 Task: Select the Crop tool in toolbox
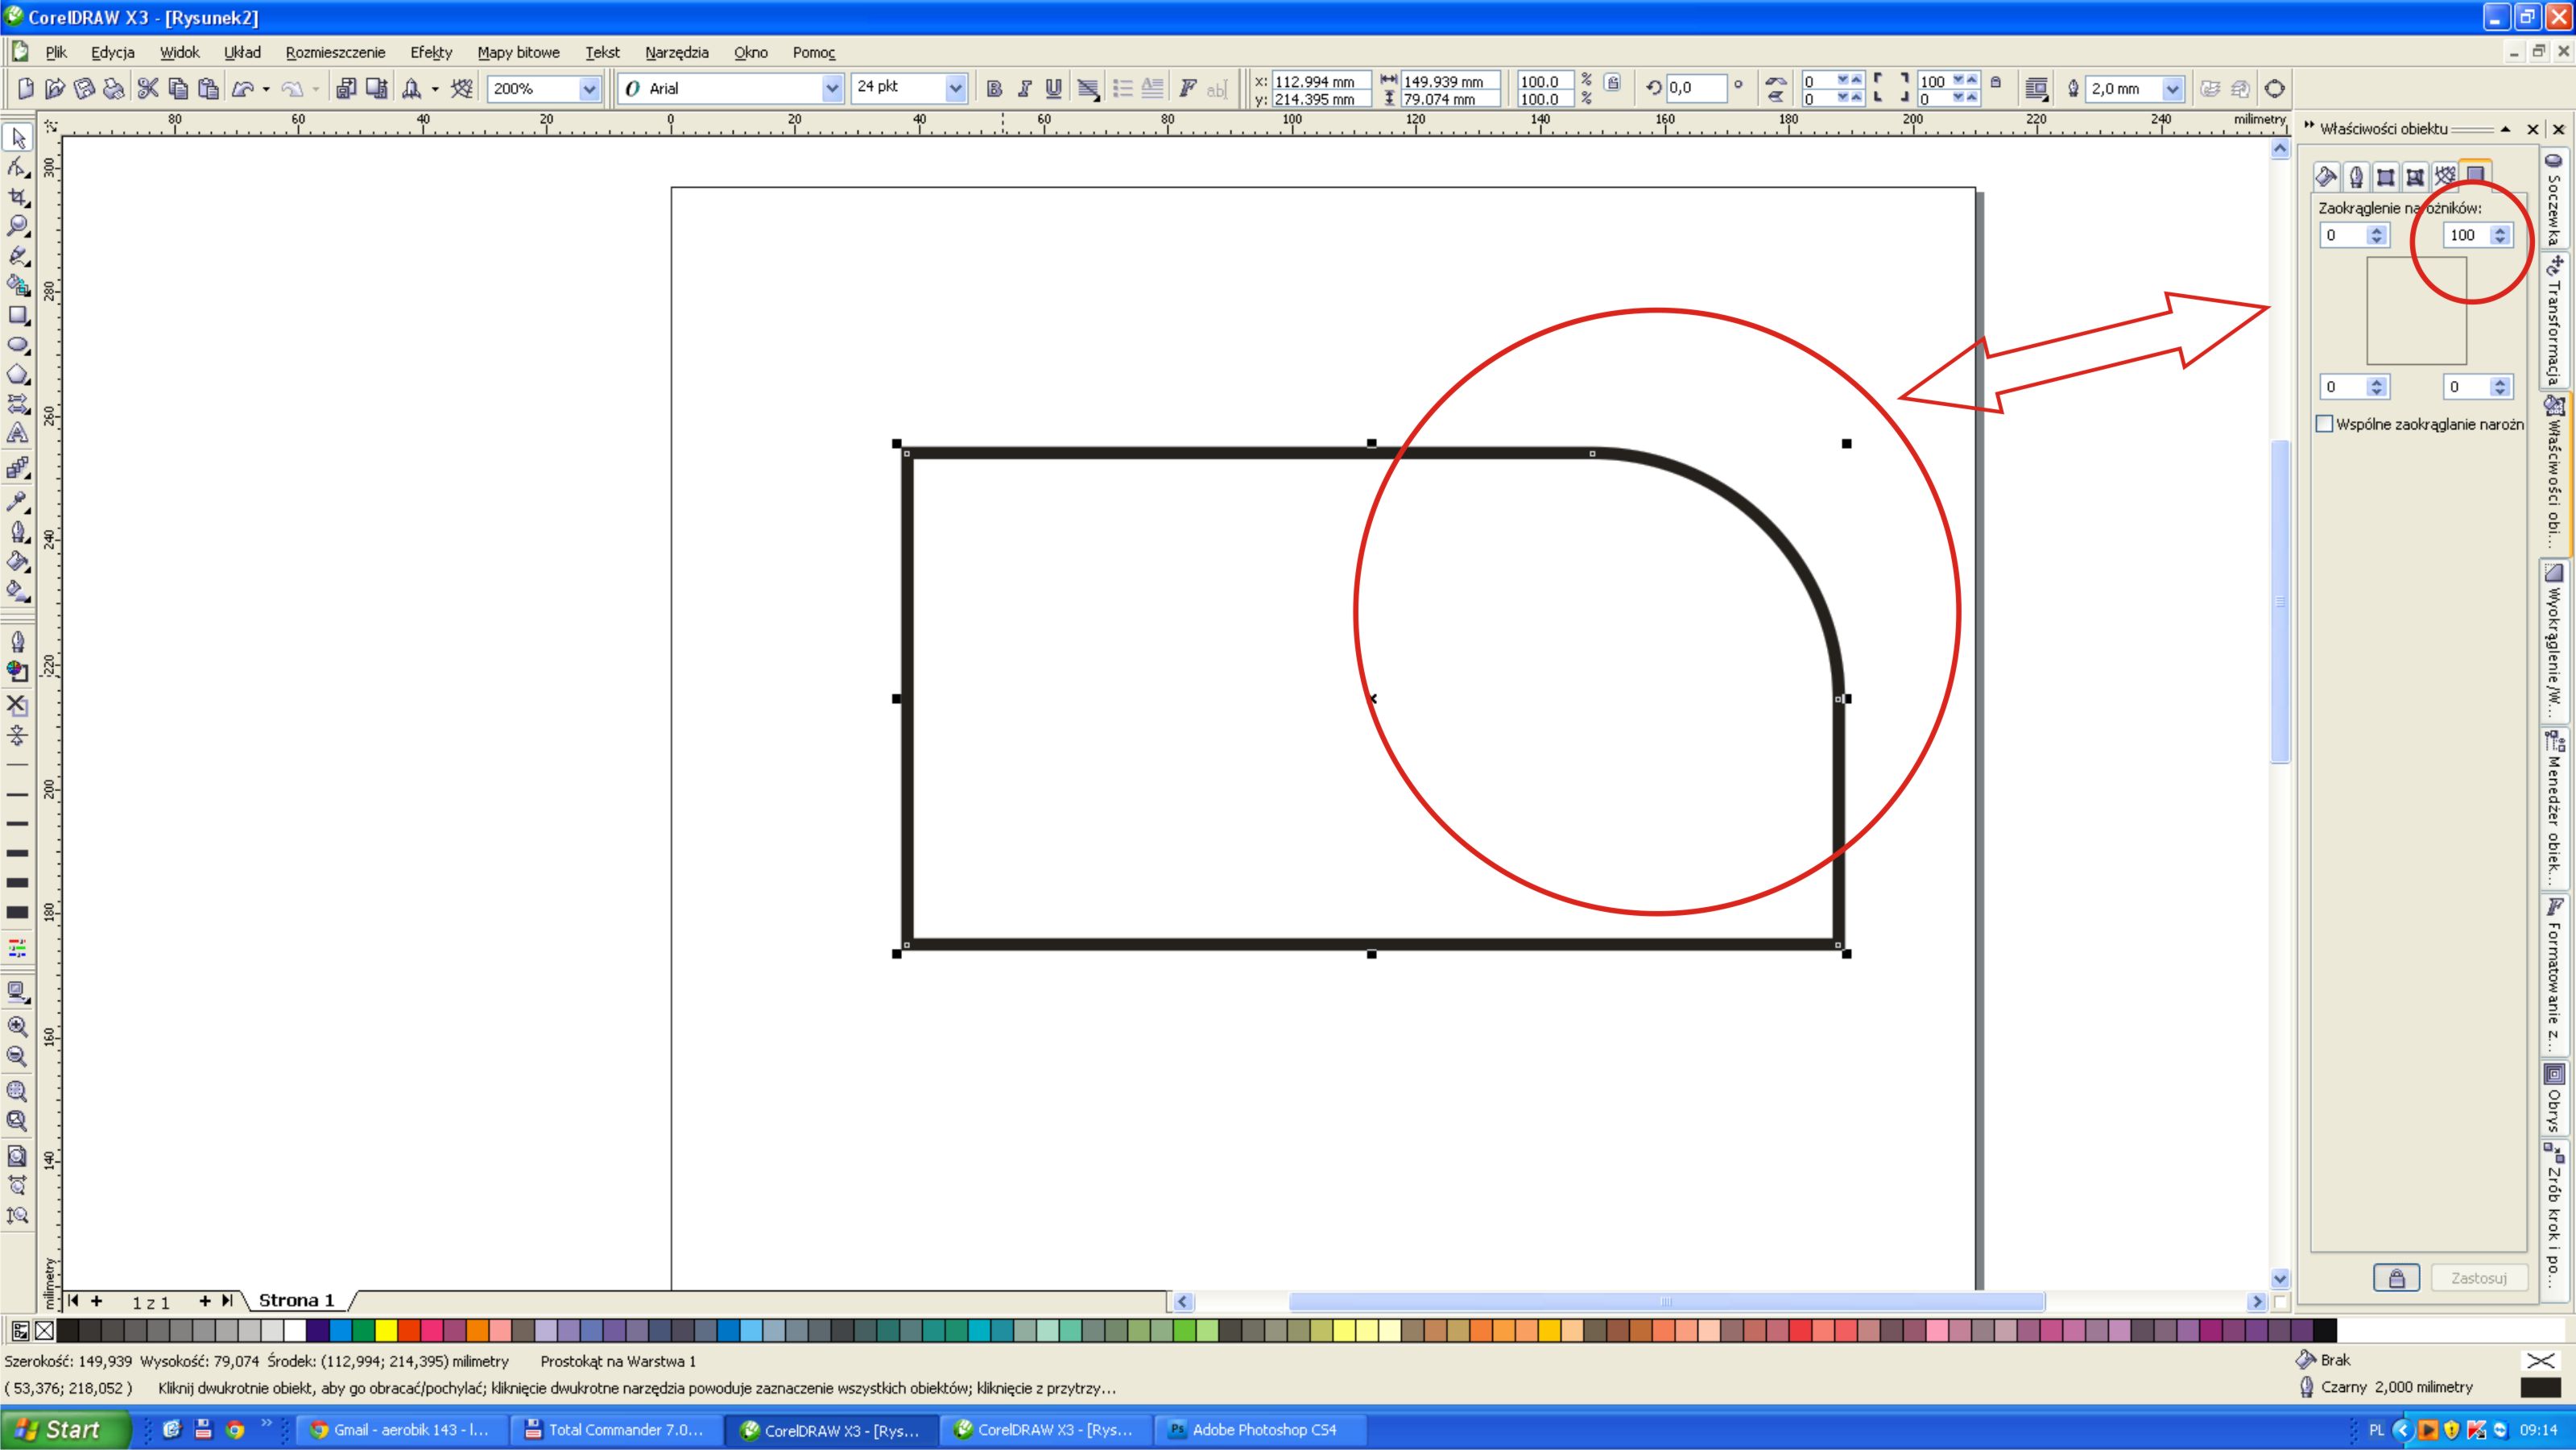coord(17,197)
